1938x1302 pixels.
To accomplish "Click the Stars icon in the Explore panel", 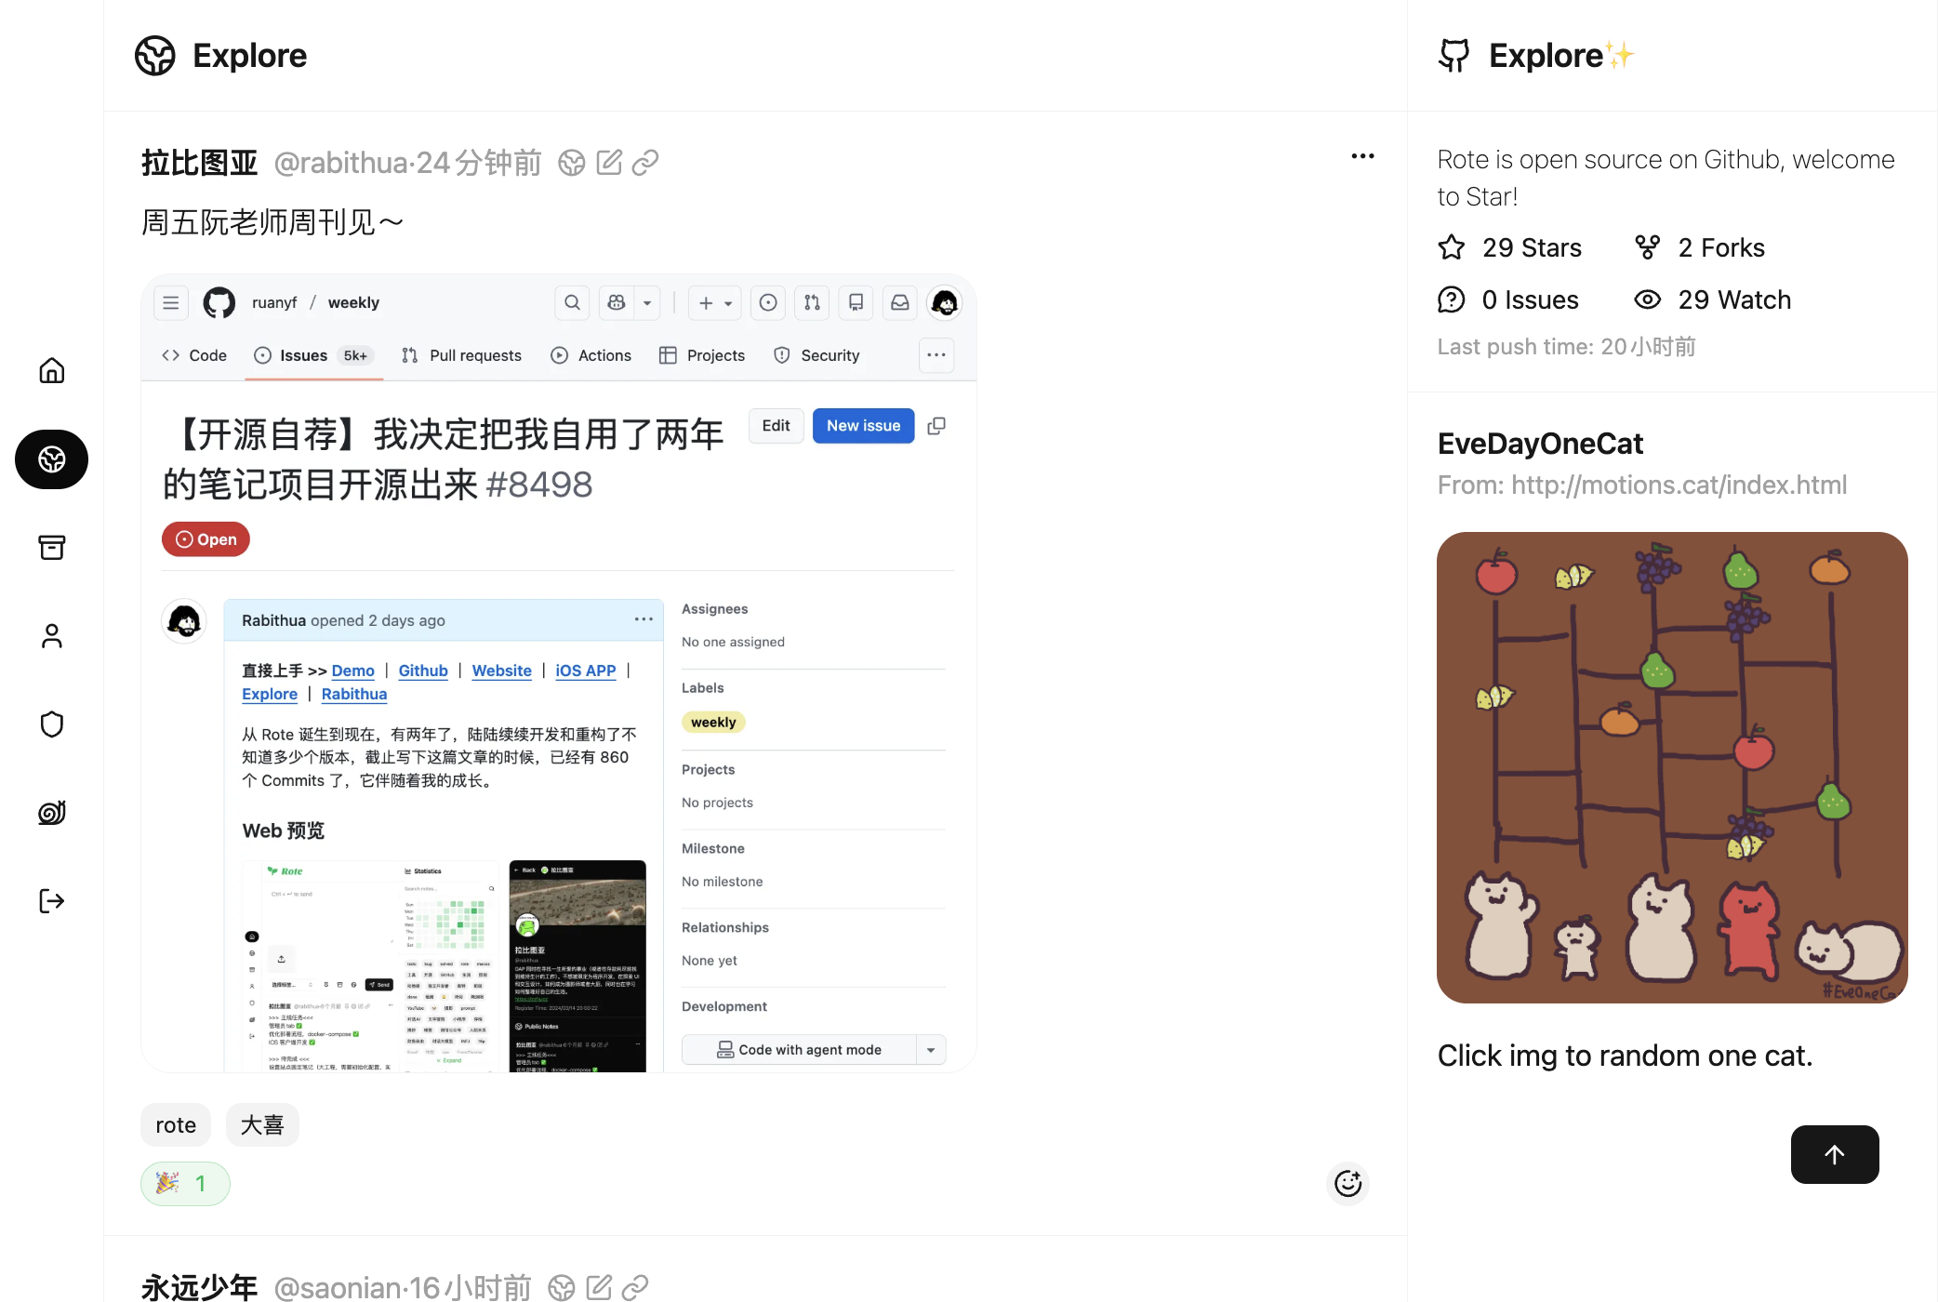I will 1452,246.
